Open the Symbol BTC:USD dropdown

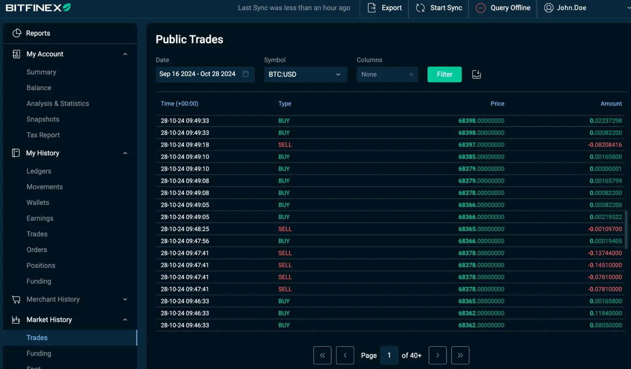[305, 74]
